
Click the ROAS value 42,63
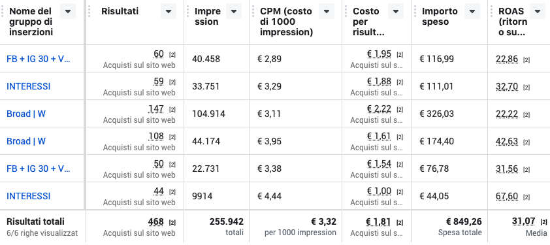tap(507, 141)
